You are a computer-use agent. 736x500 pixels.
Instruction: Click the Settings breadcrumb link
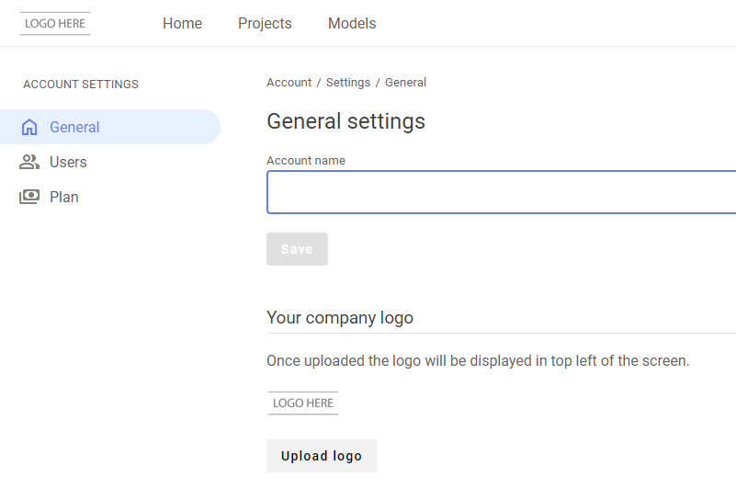pyautogui.click(x=348, y=83)
